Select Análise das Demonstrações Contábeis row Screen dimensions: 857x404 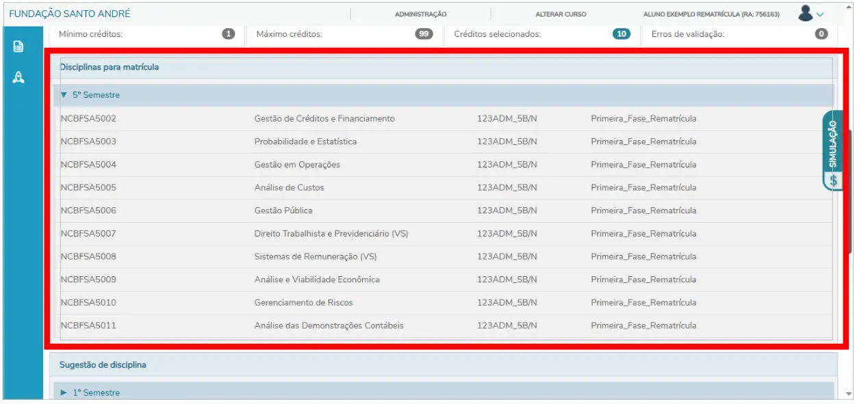(x=329, y=325)
